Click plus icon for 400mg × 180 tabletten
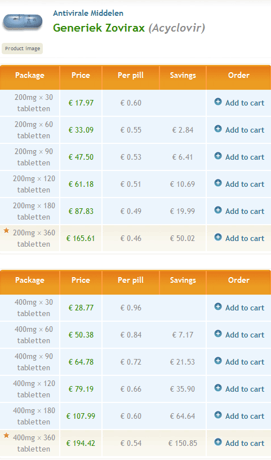Screen dimensions: 271x460 218,415
